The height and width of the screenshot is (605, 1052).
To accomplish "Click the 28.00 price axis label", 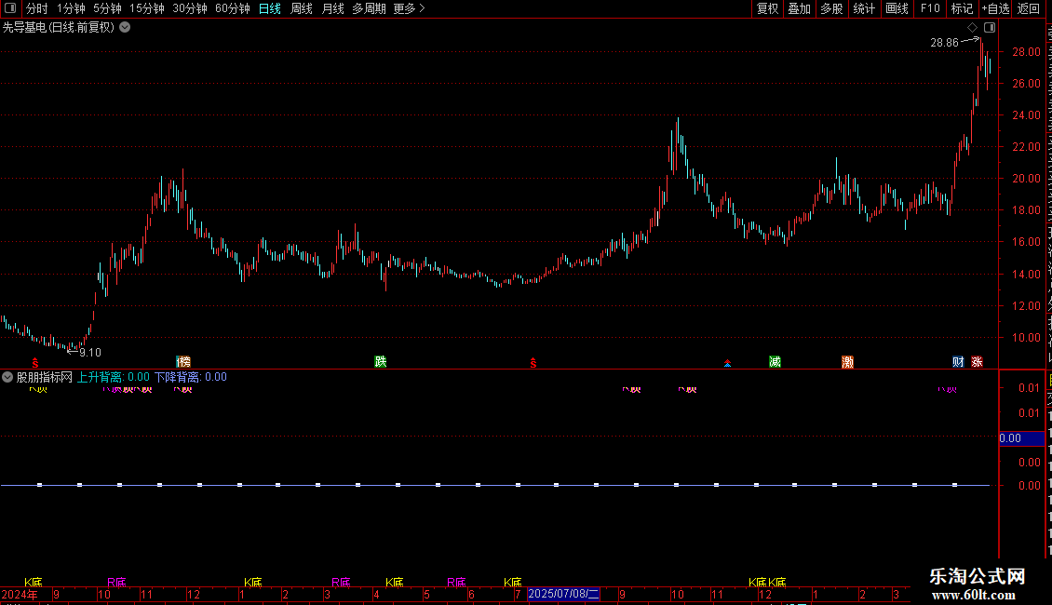I will [x=1027, y=51].
